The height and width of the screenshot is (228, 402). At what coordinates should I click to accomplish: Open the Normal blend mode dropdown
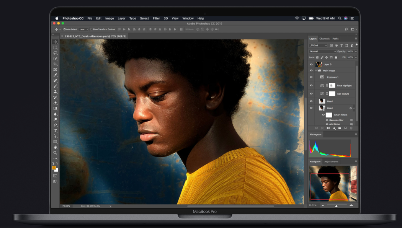322,52
